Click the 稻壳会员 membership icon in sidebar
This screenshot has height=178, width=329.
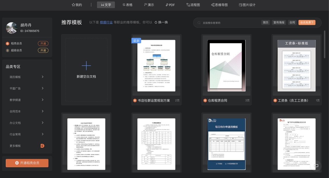[8, 43]
